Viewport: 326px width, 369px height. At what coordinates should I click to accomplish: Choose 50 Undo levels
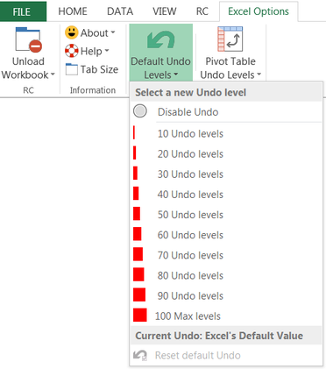click(226, 215)
